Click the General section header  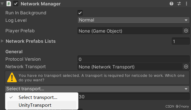pyautogui.click(x=14, y=52)
